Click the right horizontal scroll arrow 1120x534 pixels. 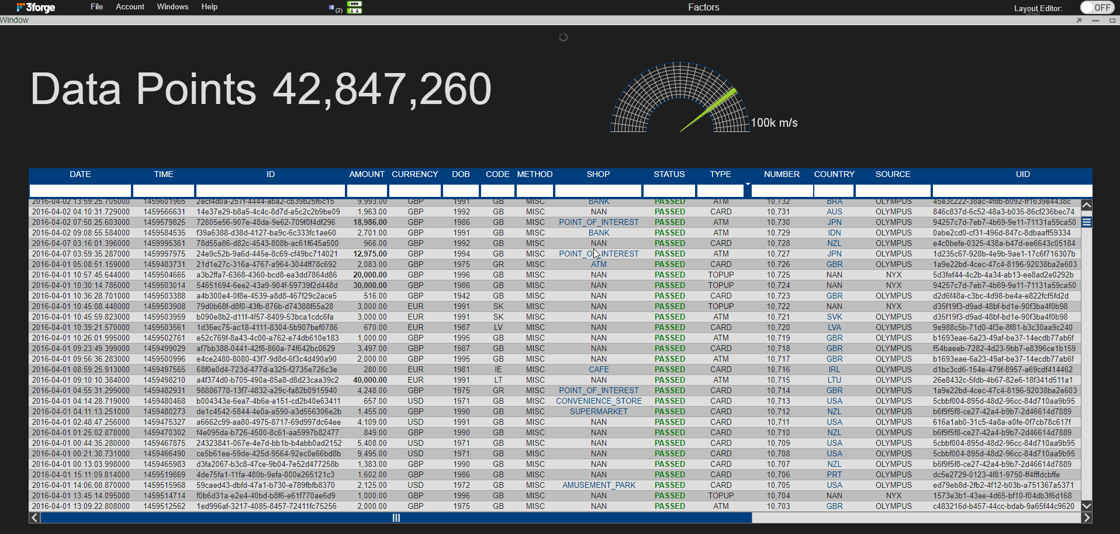1087,518
